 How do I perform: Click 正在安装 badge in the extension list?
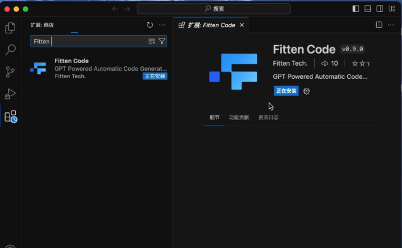(x=155, y=76)
